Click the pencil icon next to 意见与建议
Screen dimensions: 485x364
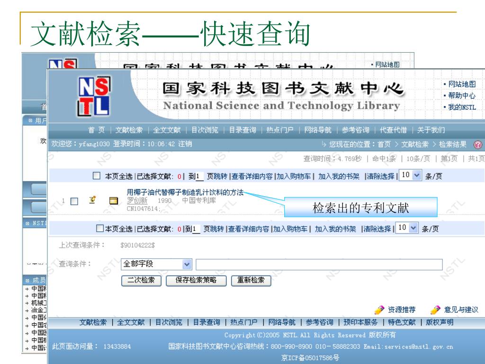(435, 309)
